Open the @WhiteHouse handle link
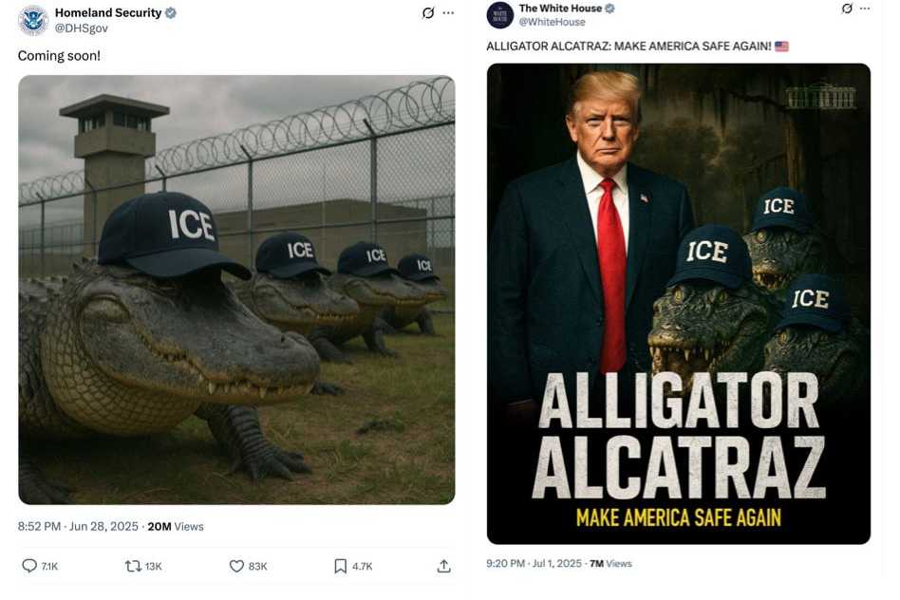The height and width of the screenshot is (600, 900). pos(552,22)
